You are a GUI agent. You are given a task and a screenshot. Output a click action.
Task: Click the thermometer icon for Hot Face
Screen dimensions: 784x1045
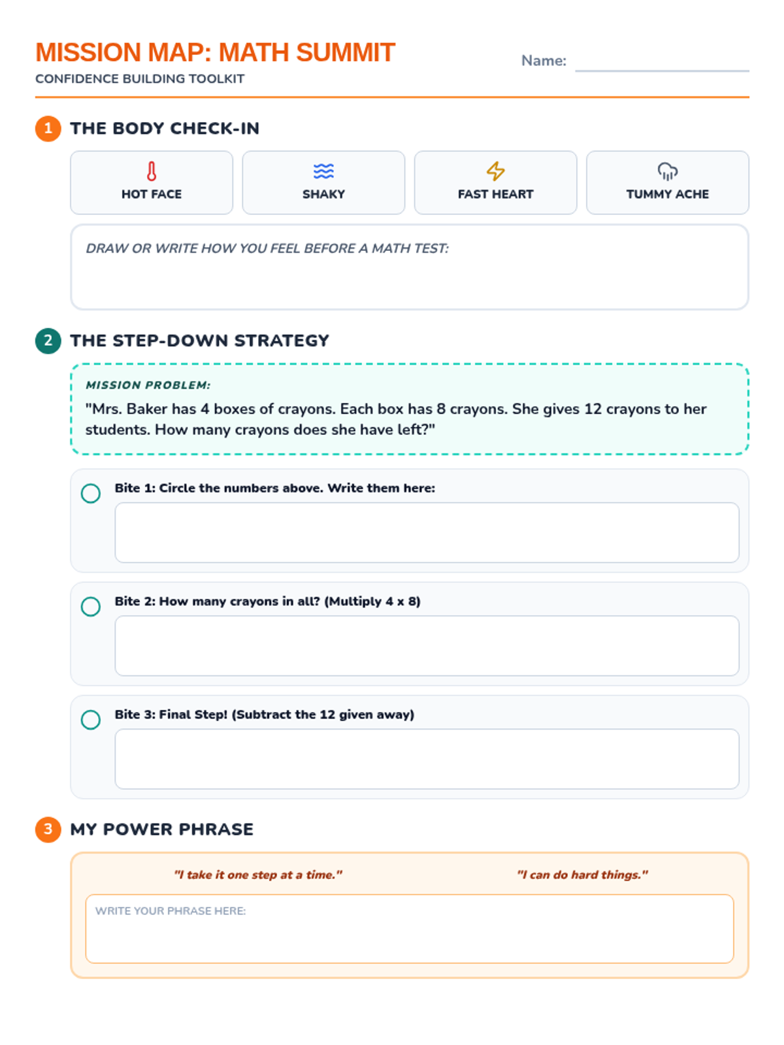coord(152,171)
